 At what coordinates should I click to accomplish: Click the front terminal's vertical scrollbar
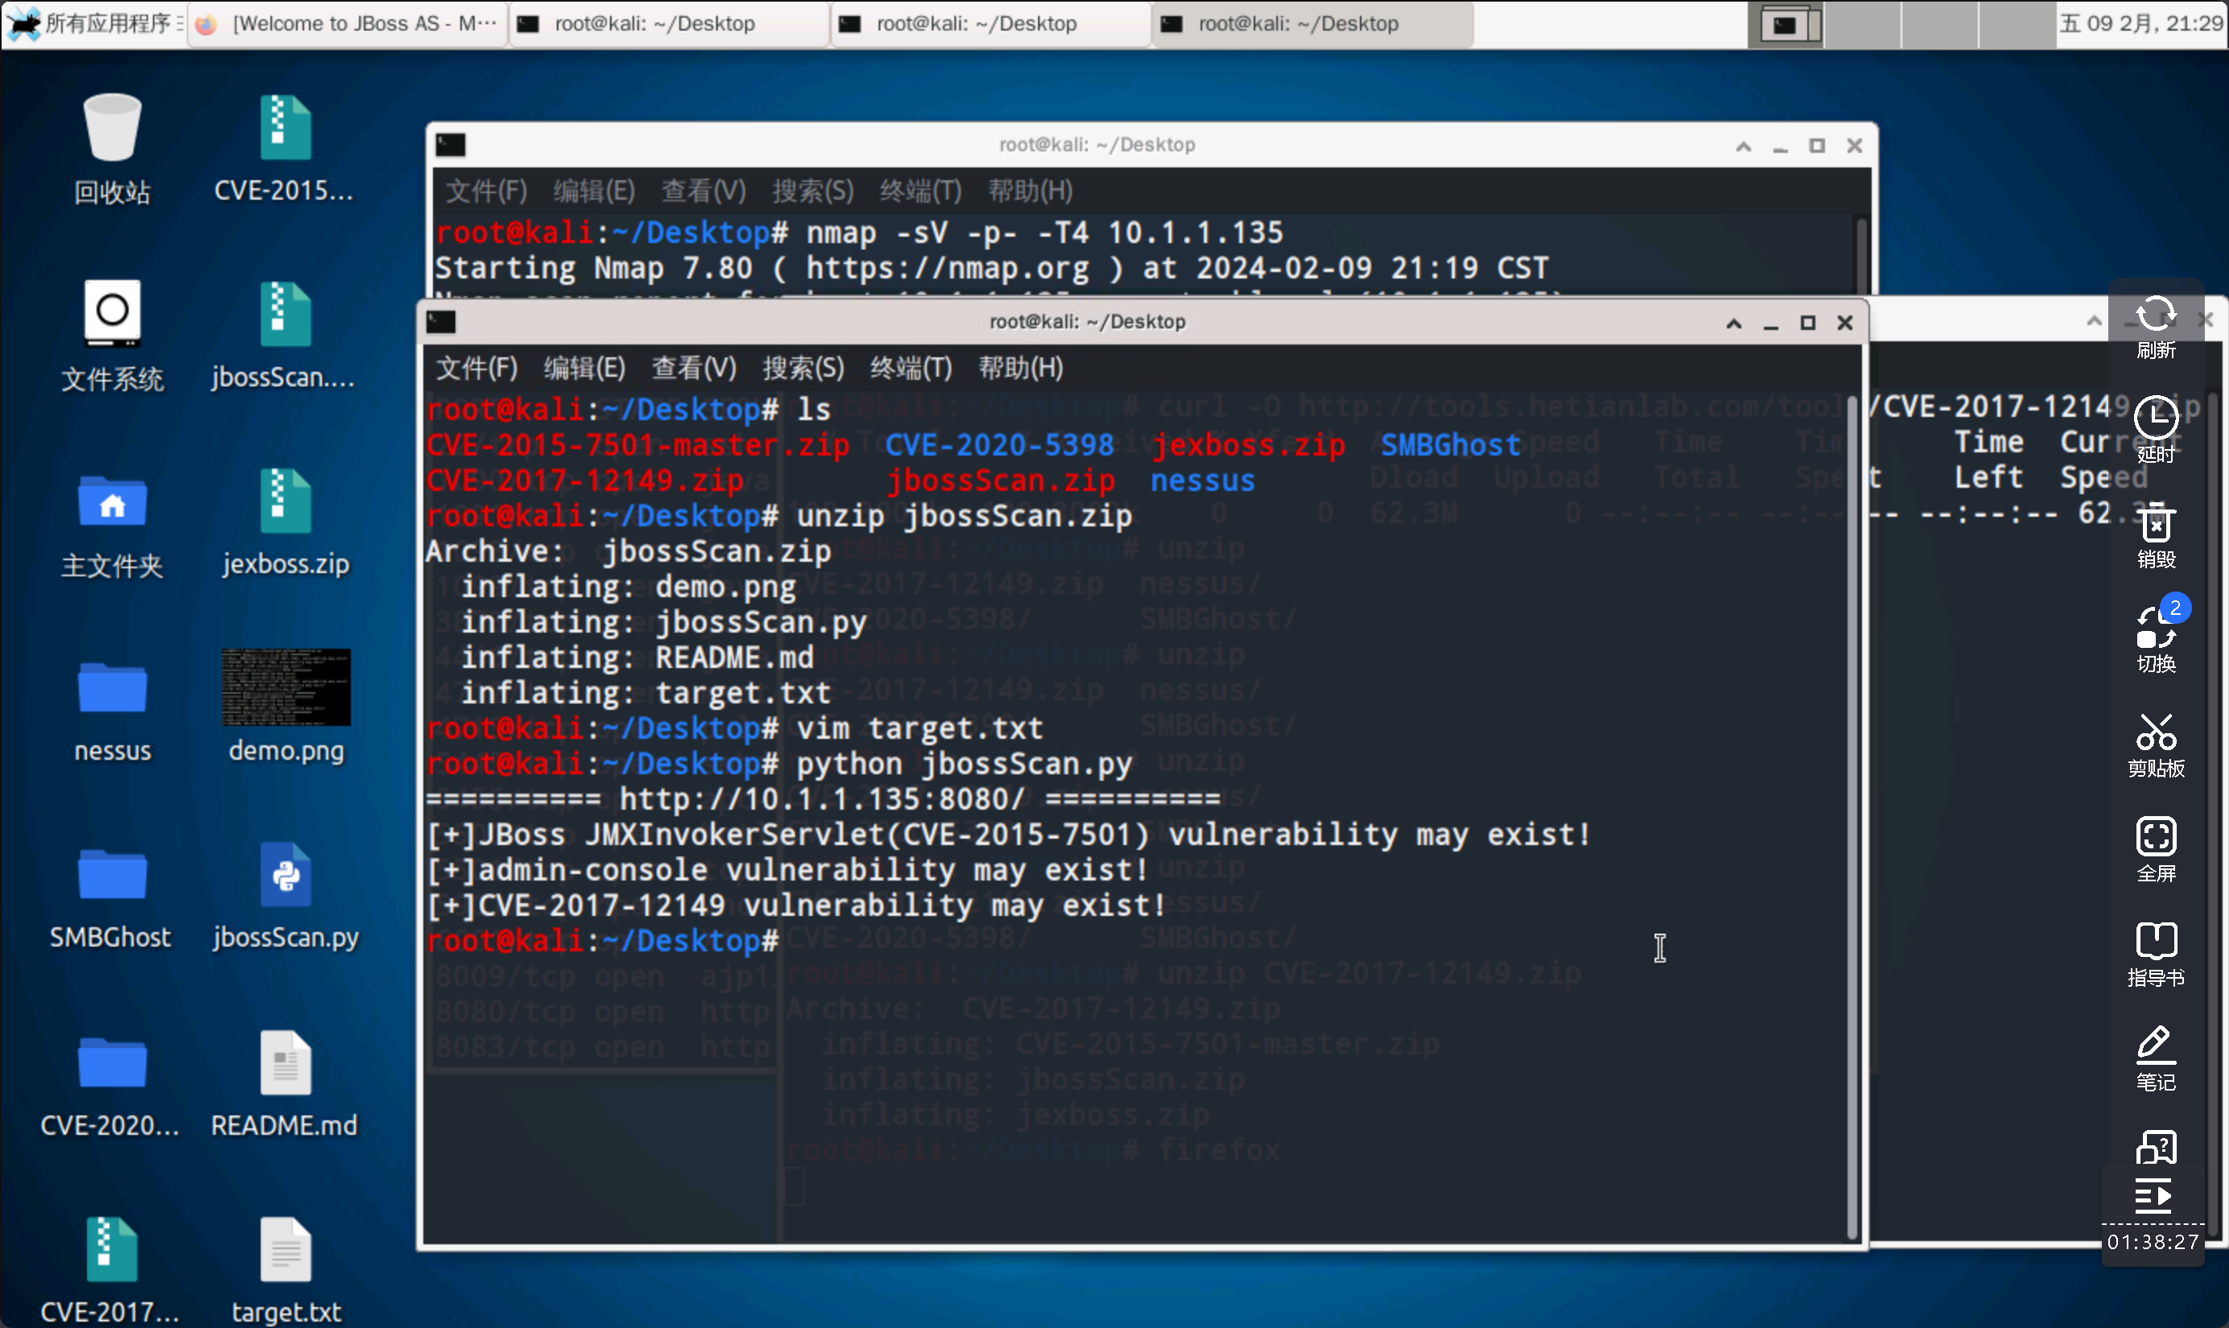point(1852,806)
